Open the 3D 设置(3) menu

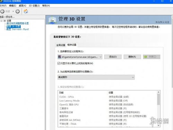(x=34, y=6)
